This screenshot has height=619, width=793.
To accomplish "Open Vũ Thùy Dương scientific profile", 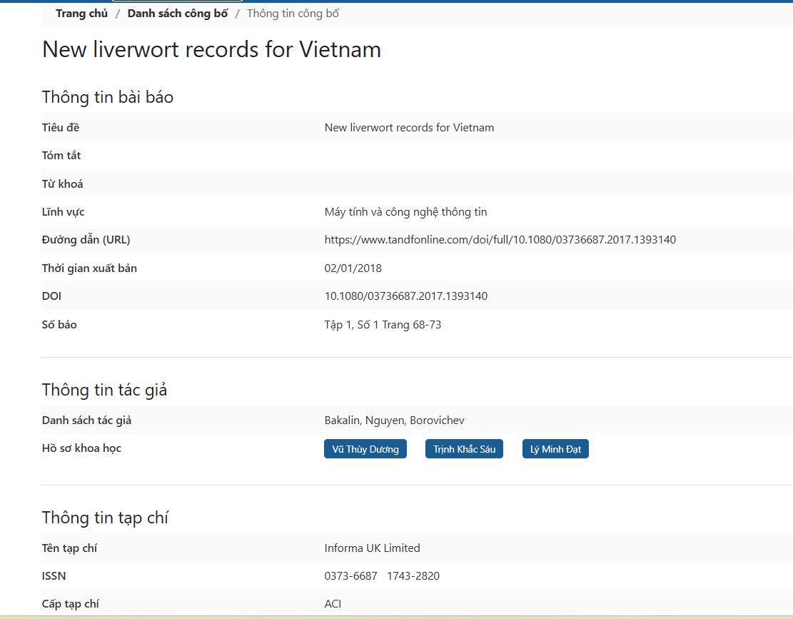I will pos(365,449).
